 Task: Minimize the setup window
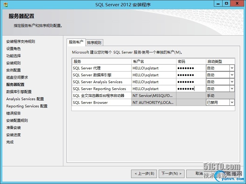(x=218, y=4)
